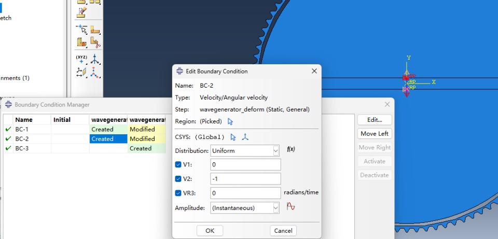498x239 pixels.
Task: Select BC-2 Modified cell
Action: pos(146,139)
